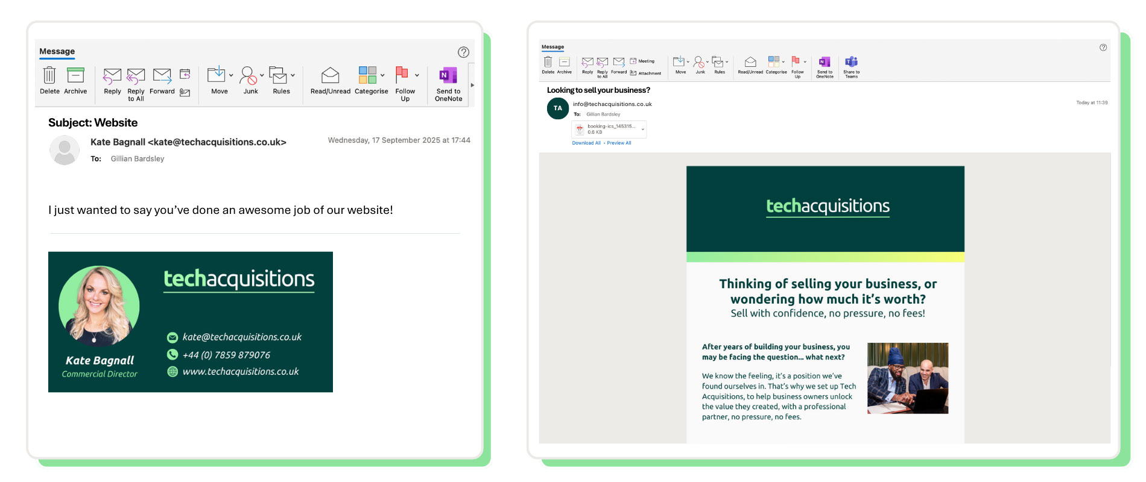
Task: Expand booking-ics attachment dropdown chevron
Action: [x=642, y=129]
